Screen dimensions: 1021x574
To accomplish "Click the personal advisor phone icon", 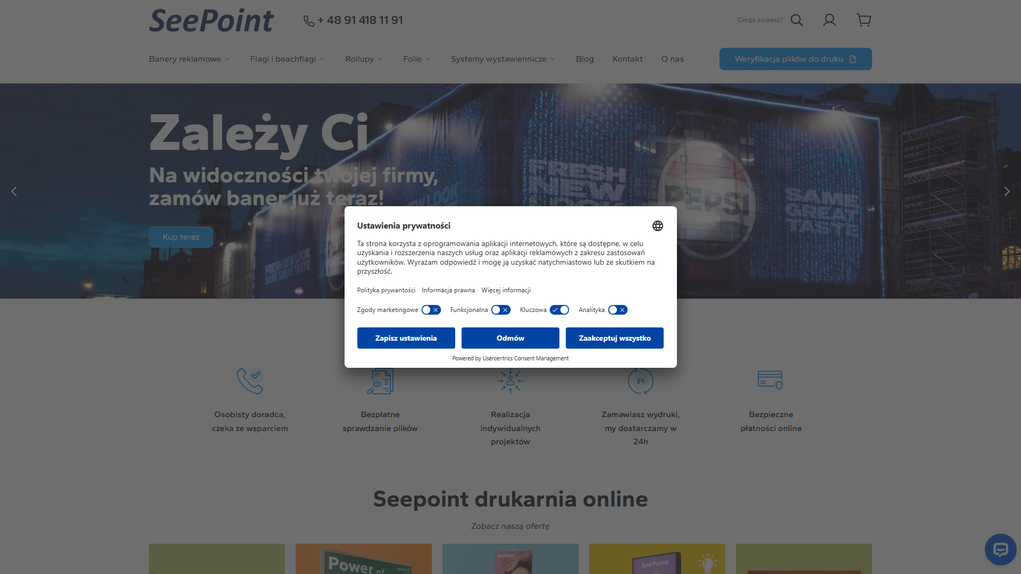I will click(x=250, y=381).
